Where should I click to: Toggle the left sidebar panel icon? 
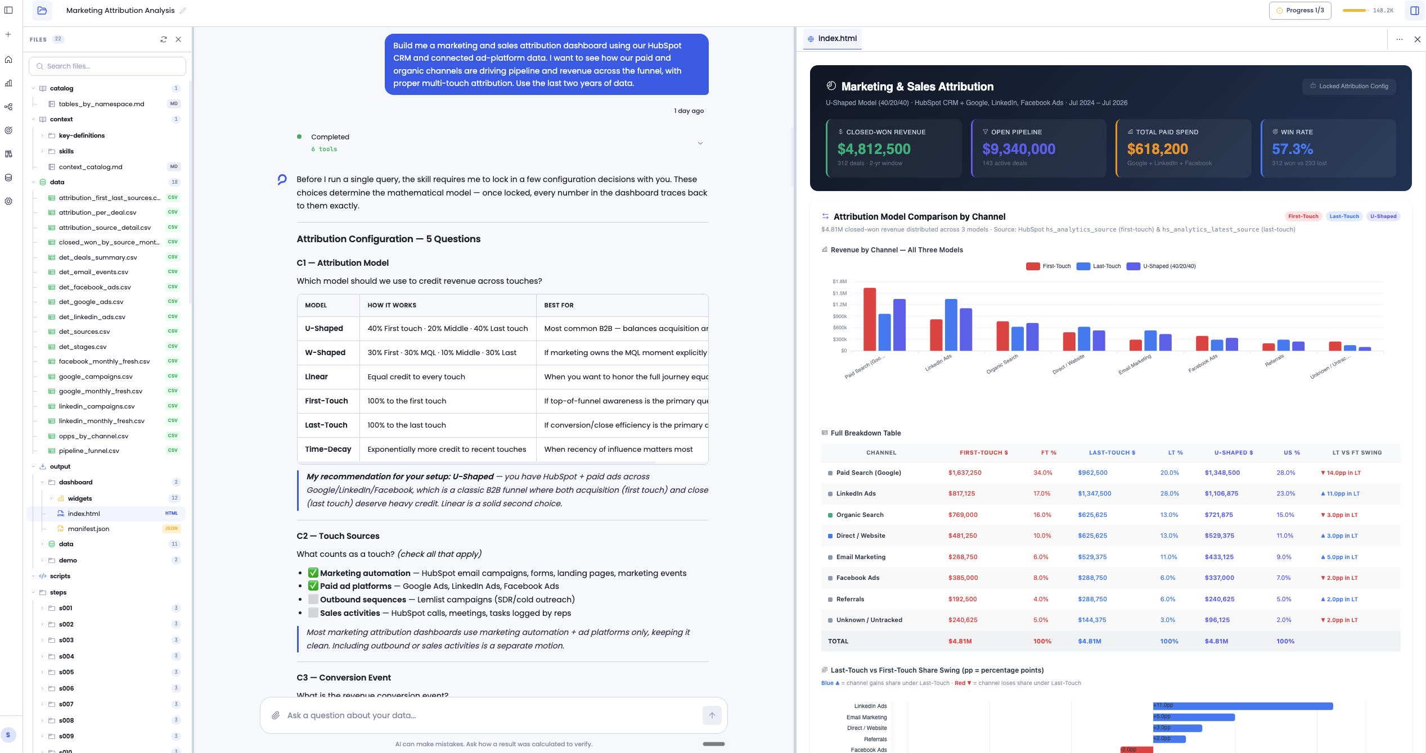8,10
